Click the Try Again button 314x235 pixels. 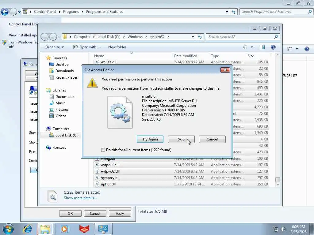coord(150,139)
